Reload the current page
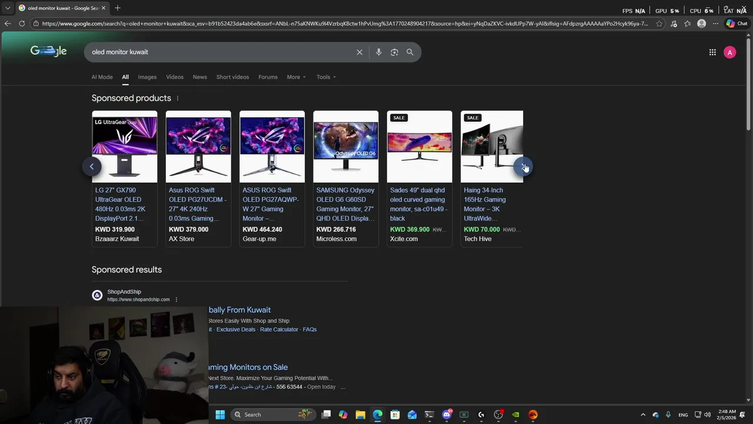Image resolution: width=753 pixels, height=424 pixels. [22, 24]
